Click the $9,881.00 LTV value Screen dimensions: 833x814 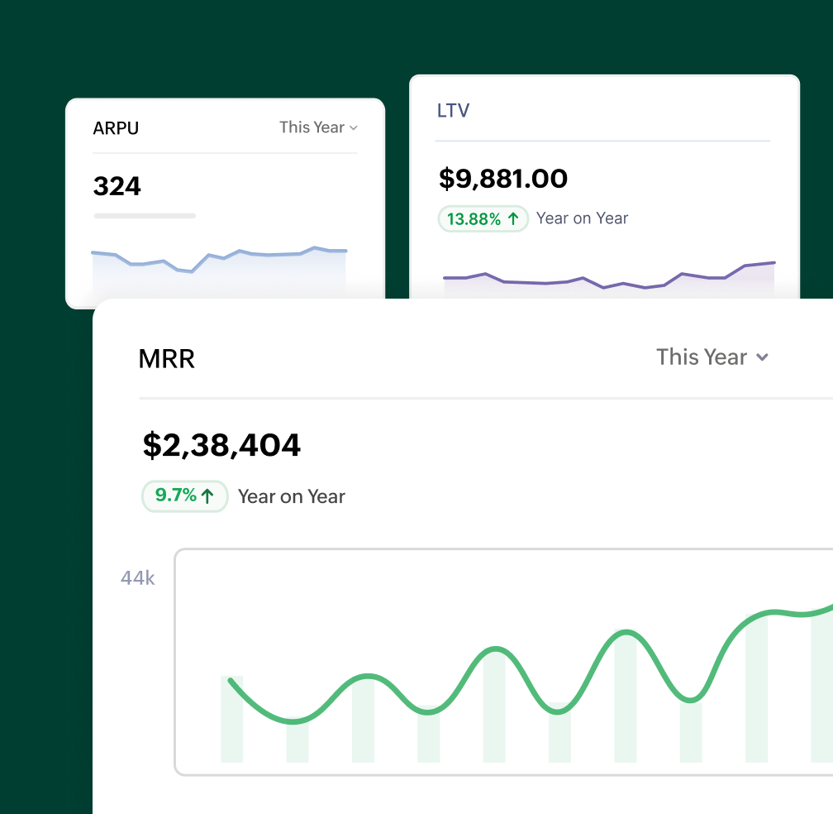tap(503, 179)
